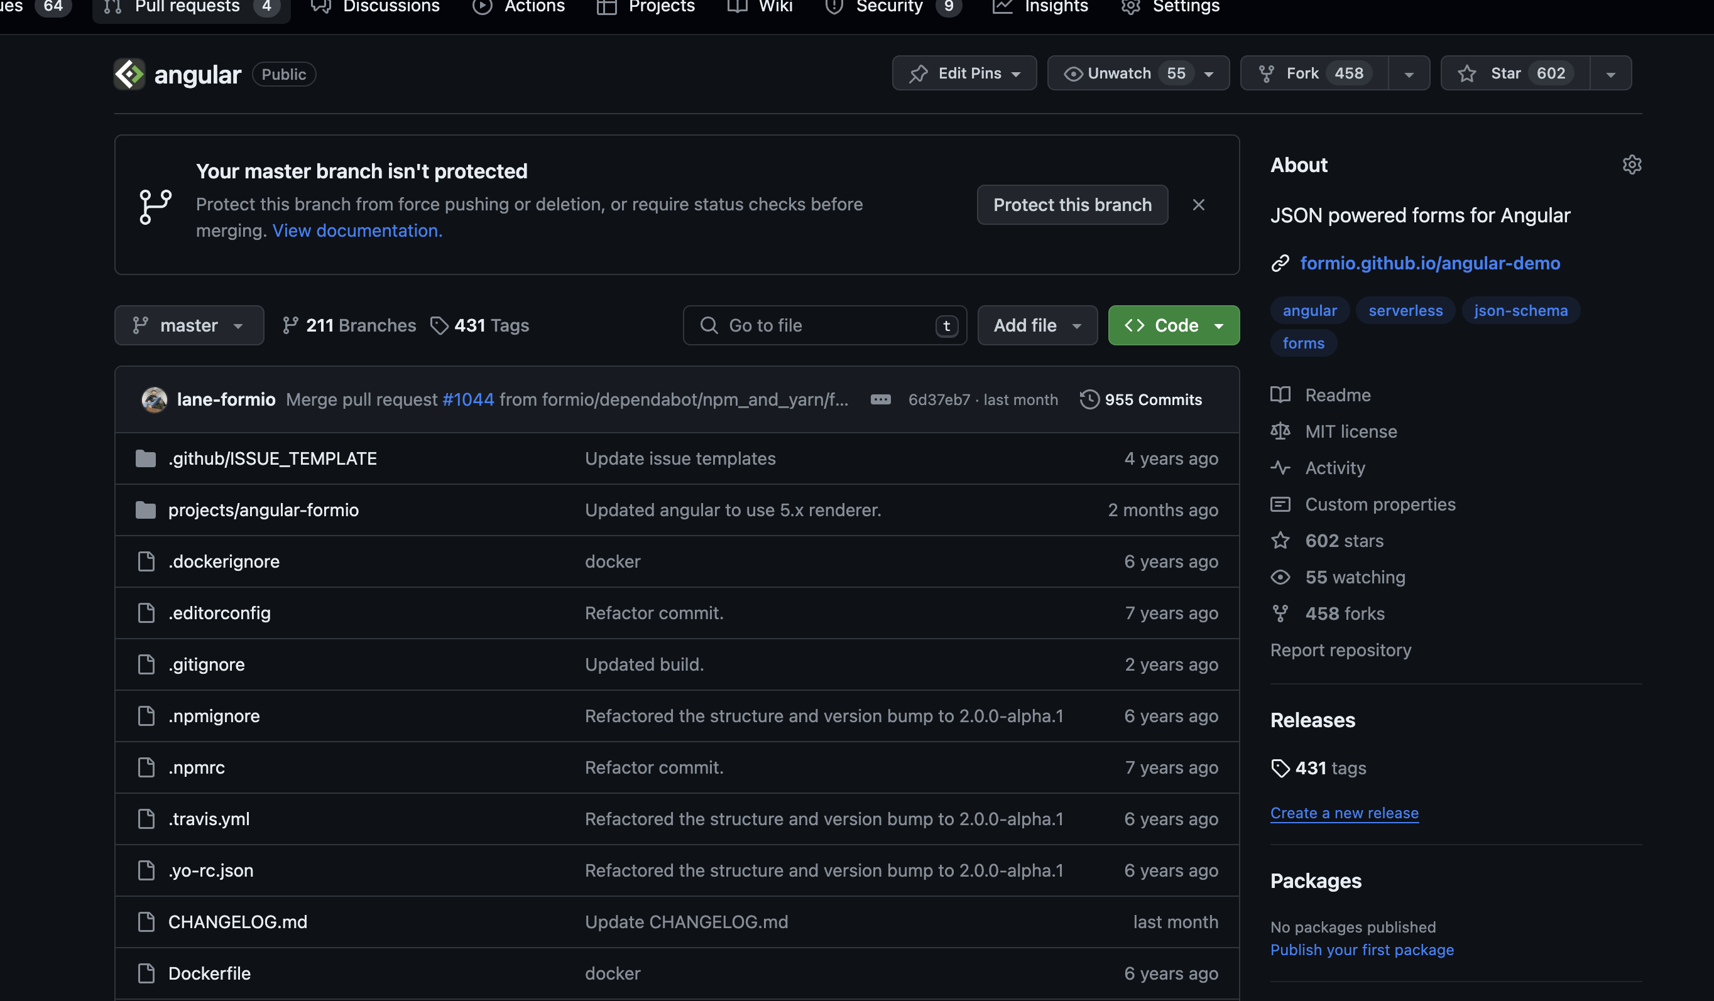1714x1001 pixels.
Task: Open commit history clock icon
Action: [x=1089, y=399]
